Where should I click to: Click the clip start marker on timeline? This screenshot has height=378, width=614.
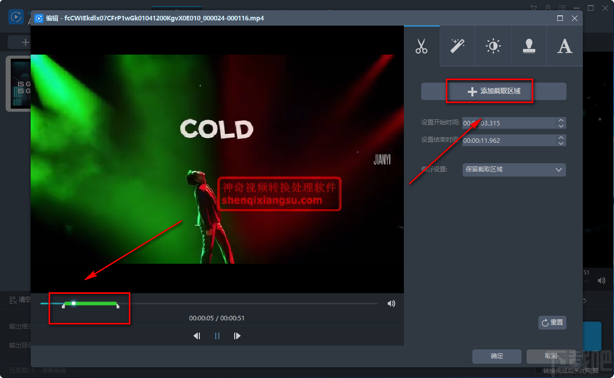(x=63, y=306)
